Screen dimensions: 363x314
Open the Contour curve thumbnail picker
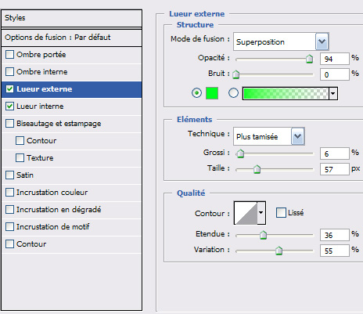[246, 213]
